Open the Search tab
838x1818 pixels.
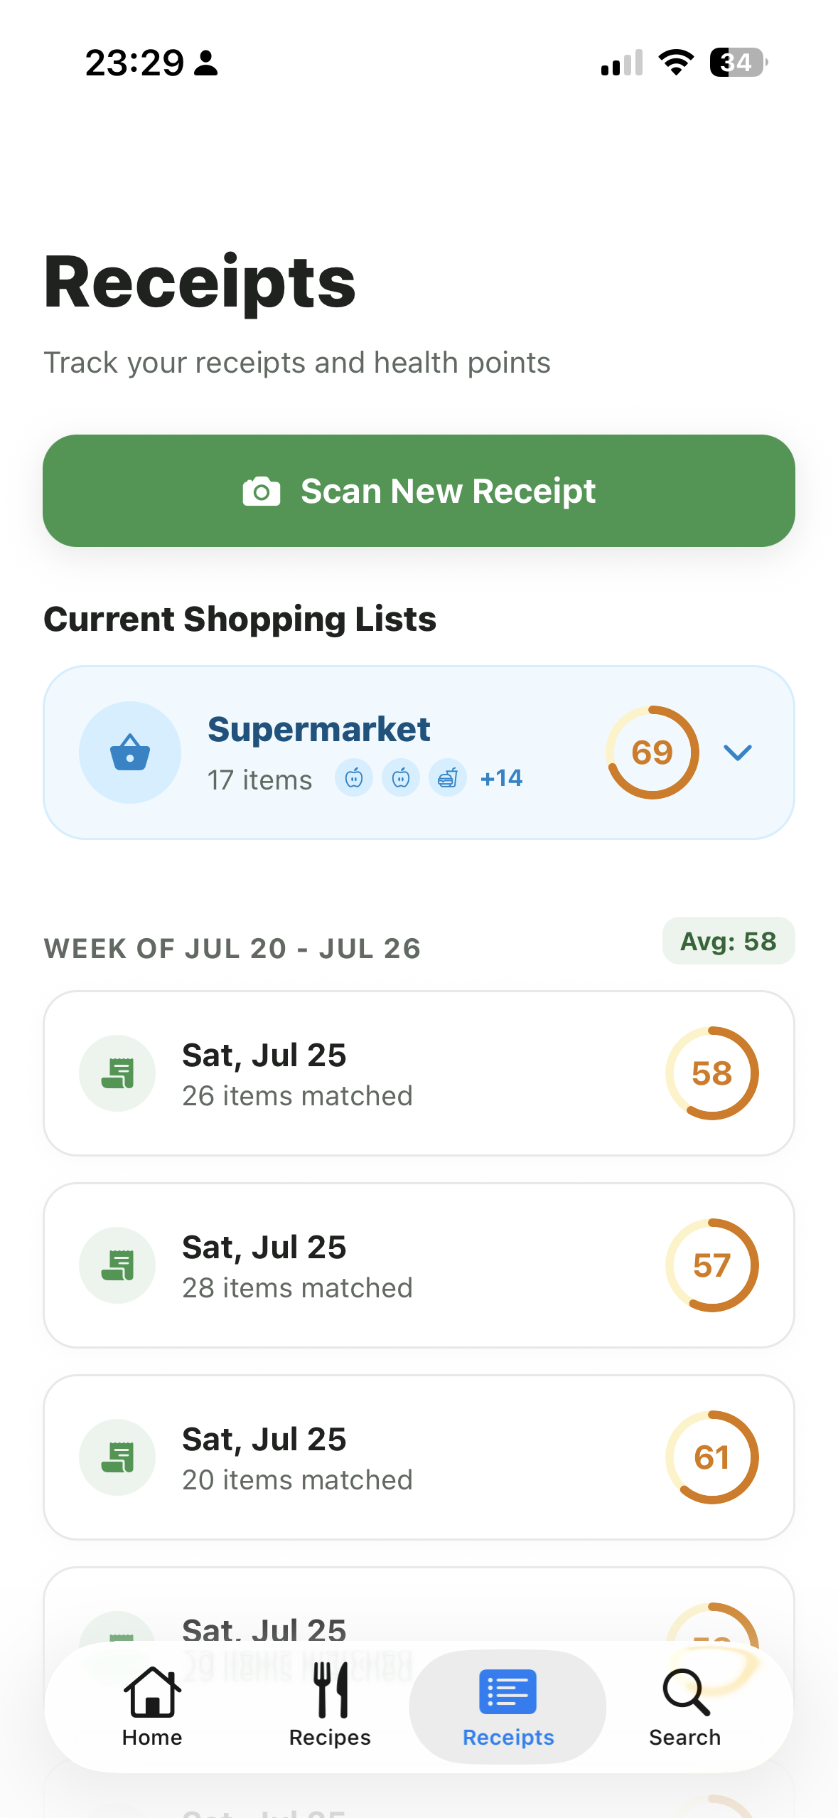[x=685, y=1707]
